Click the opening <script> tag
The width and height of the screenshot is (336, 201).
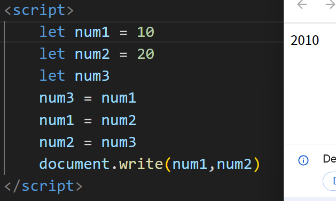click(x=39, y=10)
